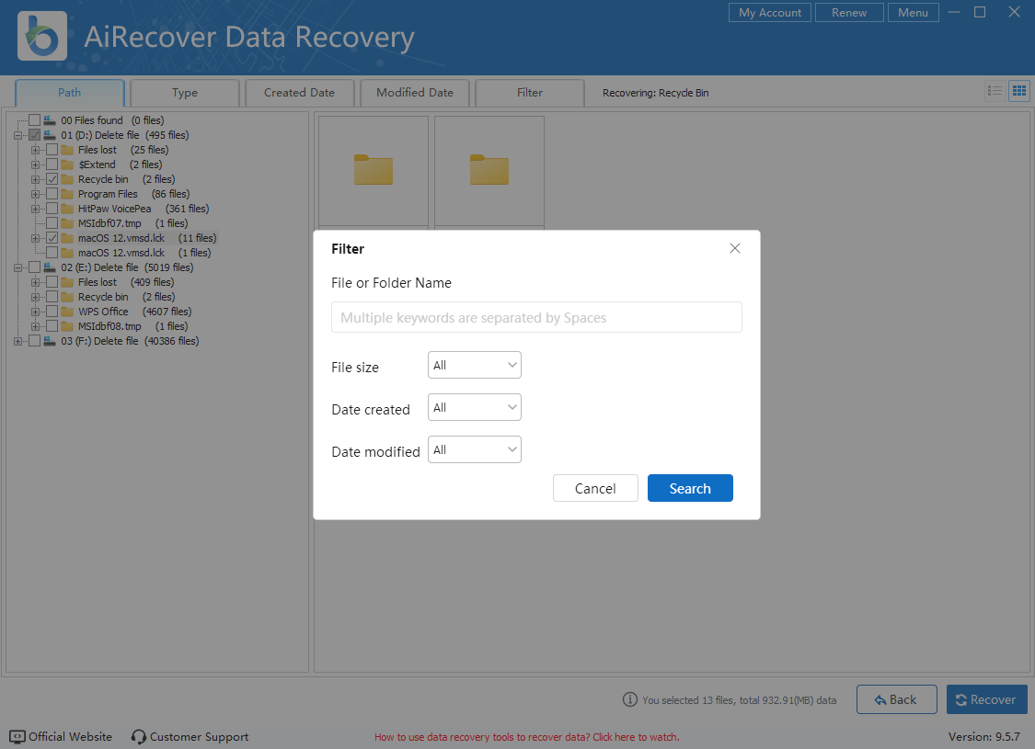Click the HitPaw VoicePea folder icon
The image size is (1035, 749).
click(67, 209)
